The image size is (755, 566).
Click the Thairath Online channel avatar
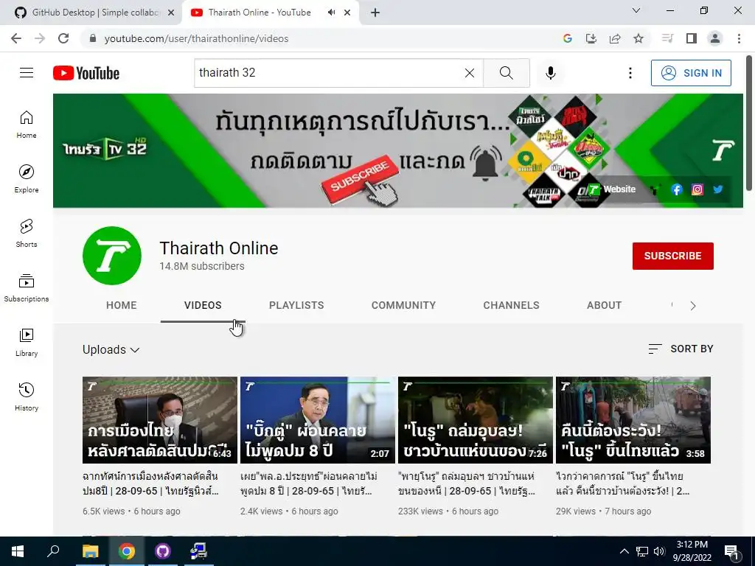(x=112, y=256)
